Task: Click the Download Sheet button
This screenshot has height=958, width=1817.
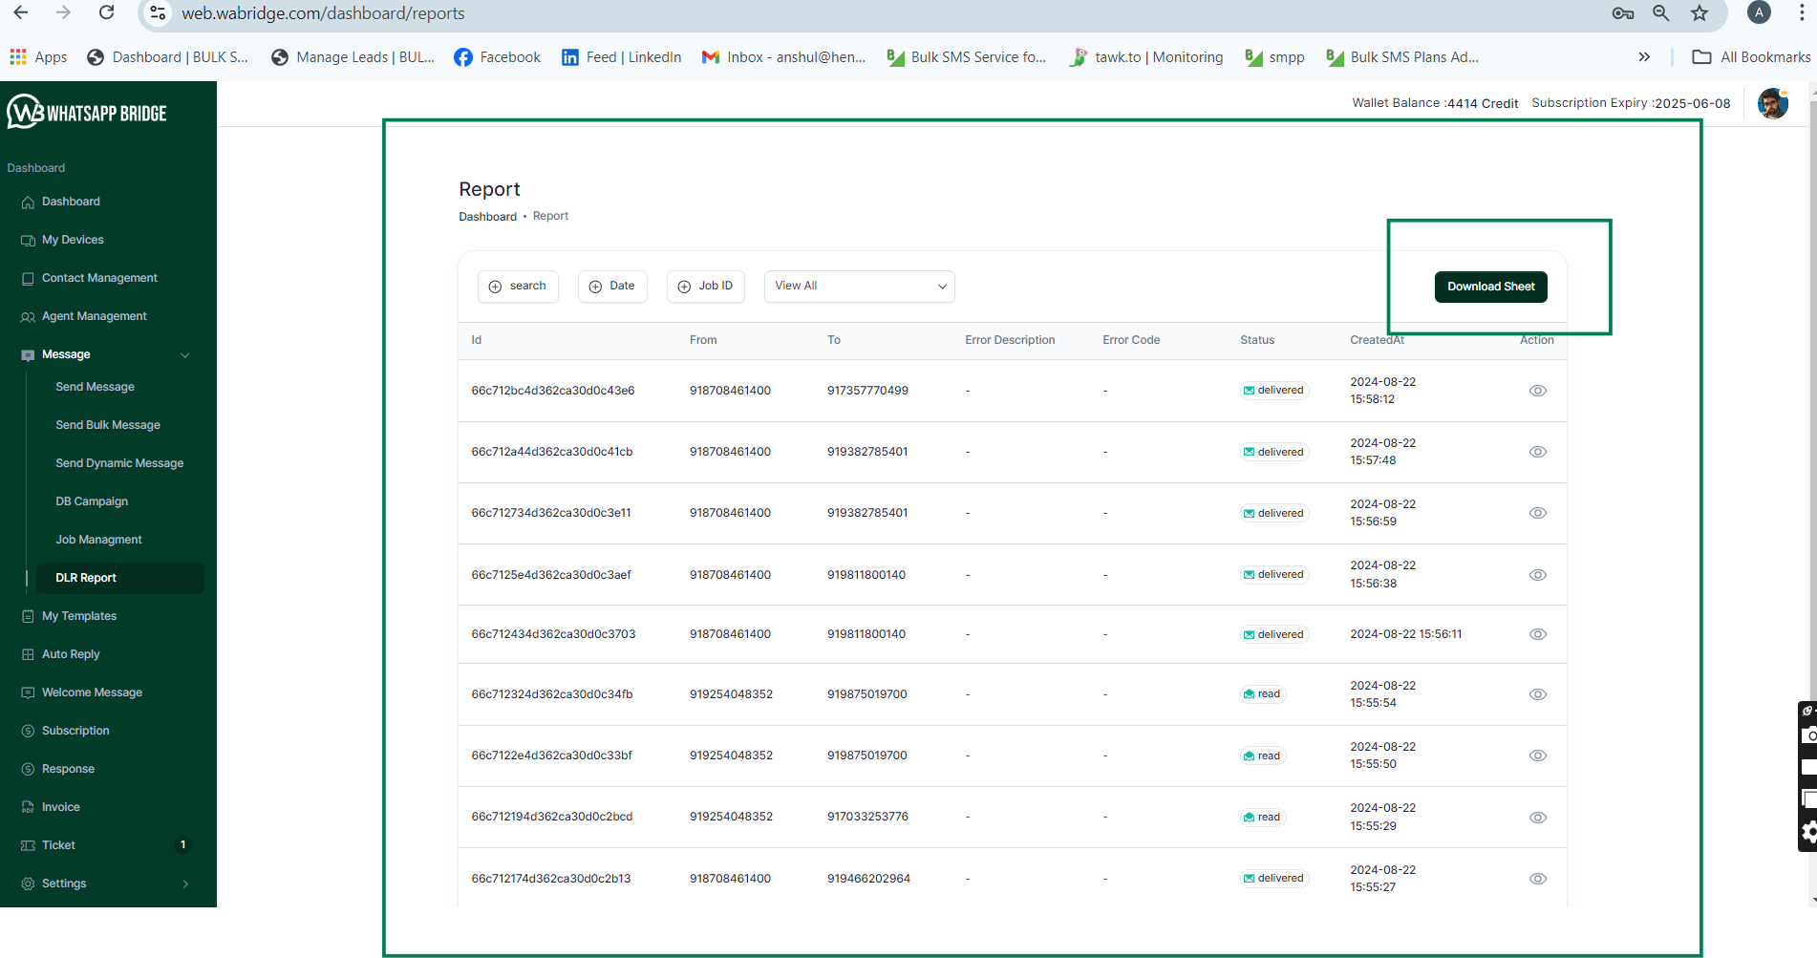Action: (1490, 287)
